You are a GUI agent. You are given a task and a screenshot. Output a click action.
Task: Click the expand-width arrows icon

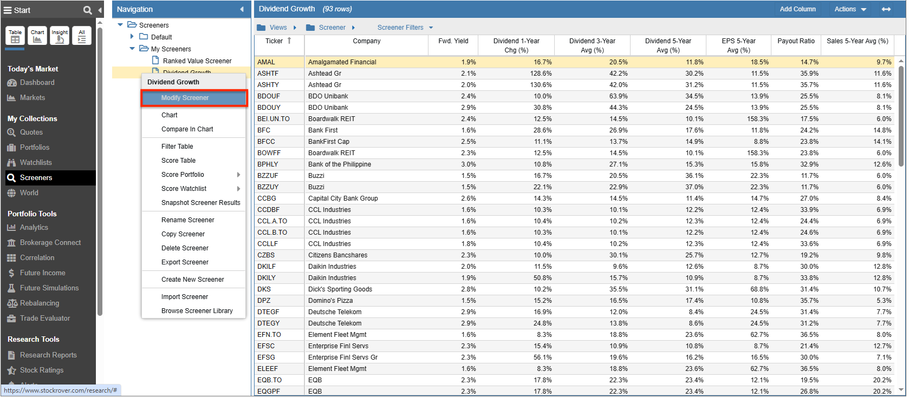tap(886, 9)
